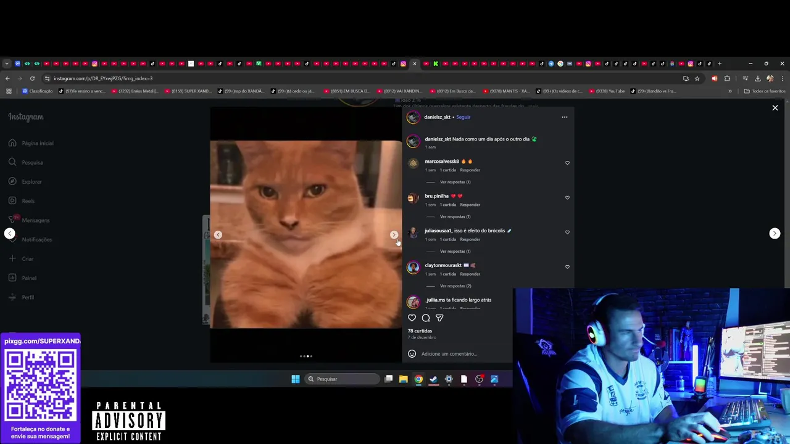This screenshot has width=790, height=444.
Task: Open Painel in Instagram sidebar
Action: tap(22, 277)
